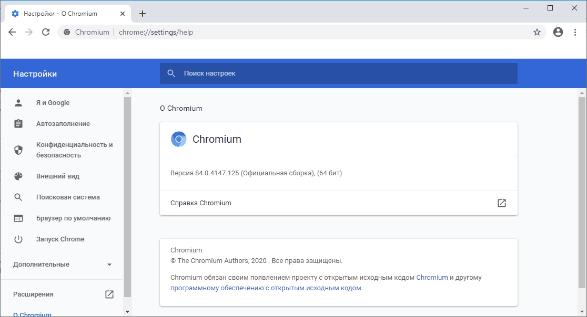Image resolution: width=587 pixels, height=317 pixels.
Task: Click the sidebar scrollbar up arrow
Action: pos(127,92)
